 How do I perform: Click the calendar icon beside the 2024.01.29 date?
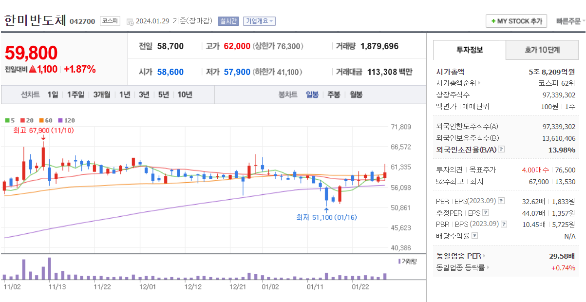tap(130, 21)
